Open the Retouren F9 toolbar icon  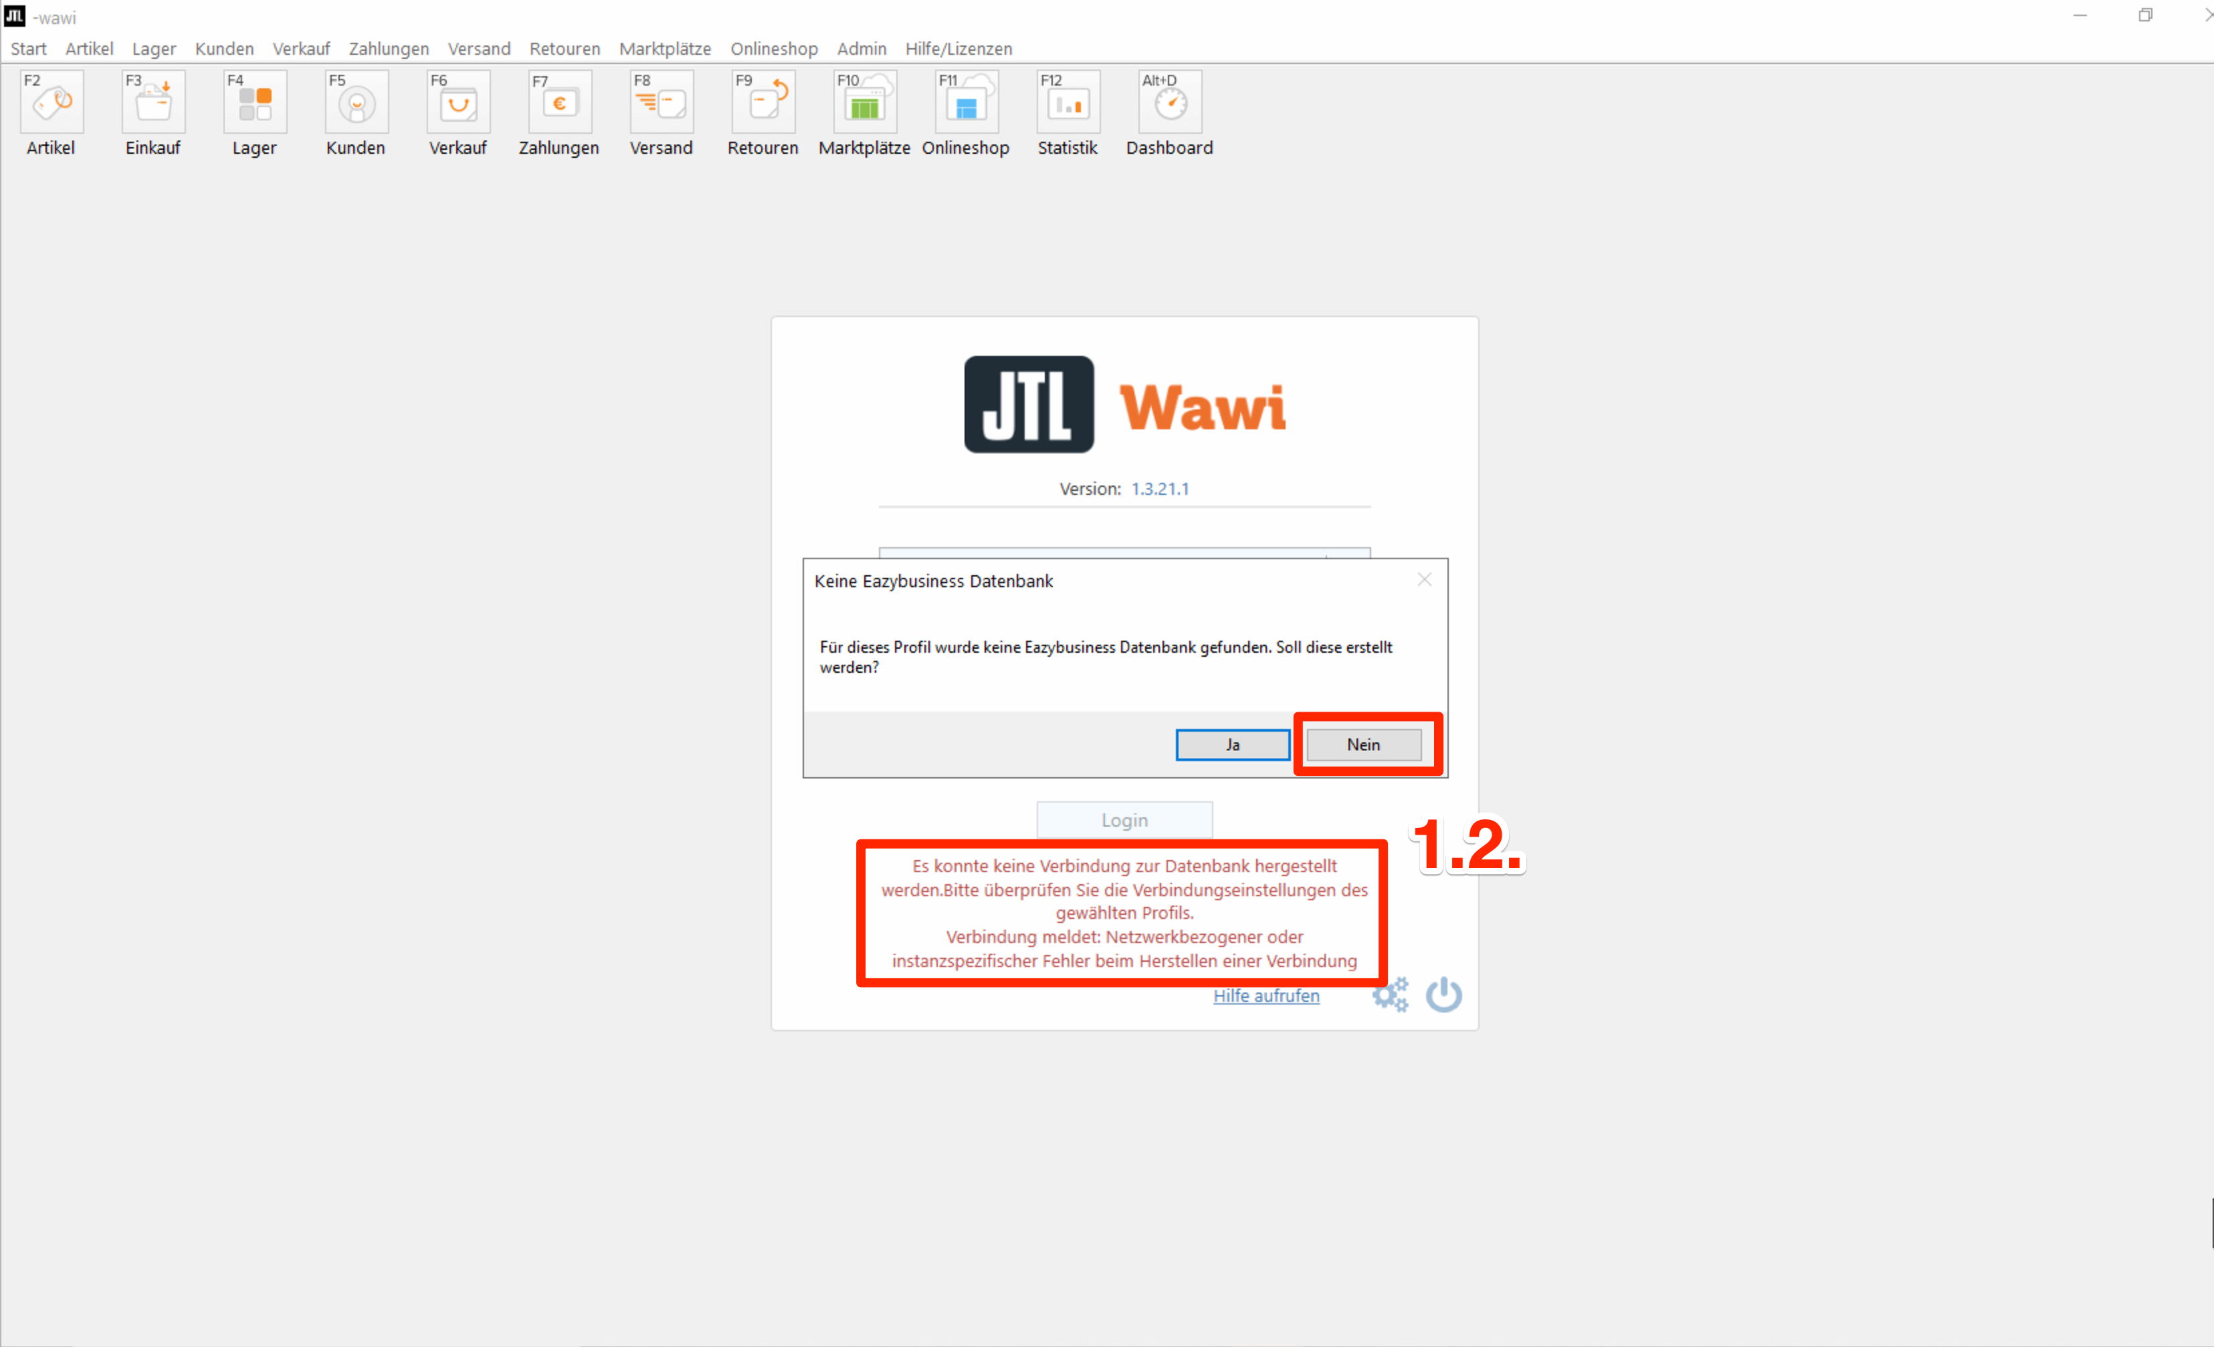click(x=763, y=104)
